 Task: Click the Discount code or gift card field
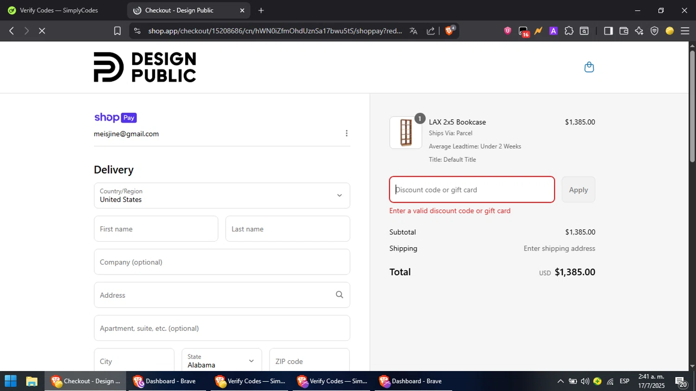click(472, 189)
